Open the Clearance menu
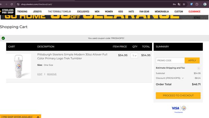Image resolution: width=209 pixels, height=118 pixels. [x=194, y=11]
